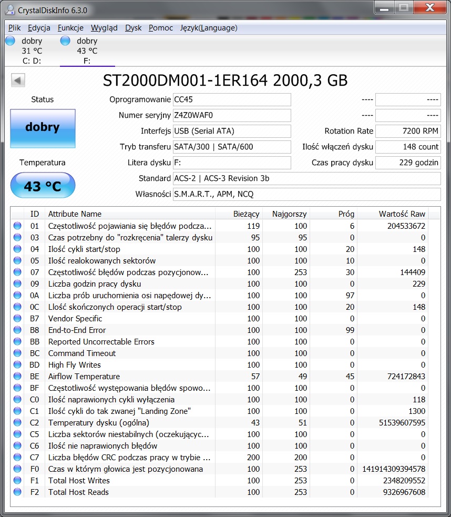The width and height of the screenshot is (451, 517).
Task: Select 'Liczba błędów CRC podczas pracy' attribute name
Action: click(x=129, y=458)
